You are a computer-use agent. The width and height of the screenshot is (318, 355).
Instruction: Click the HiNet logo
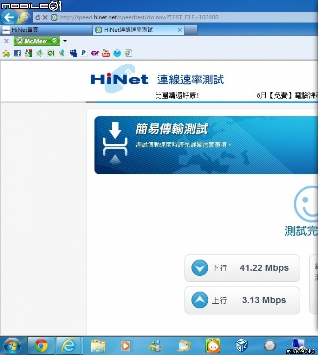[x=119, y=79]
